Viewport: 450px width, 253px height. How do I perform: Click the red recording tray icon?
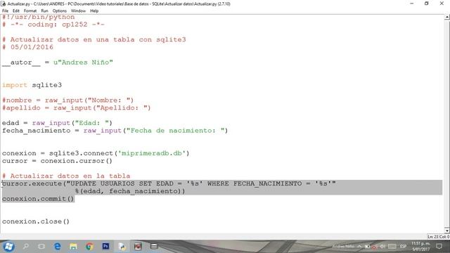pos(374,247)
